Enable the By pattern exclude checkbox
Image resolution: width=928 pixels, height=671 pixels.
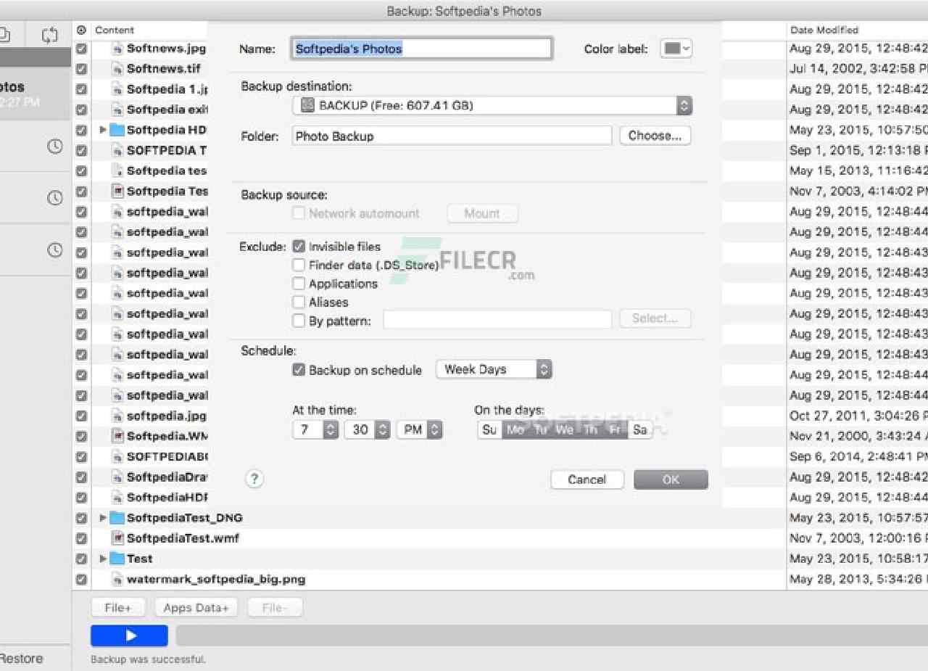click(x=299, y=321)
